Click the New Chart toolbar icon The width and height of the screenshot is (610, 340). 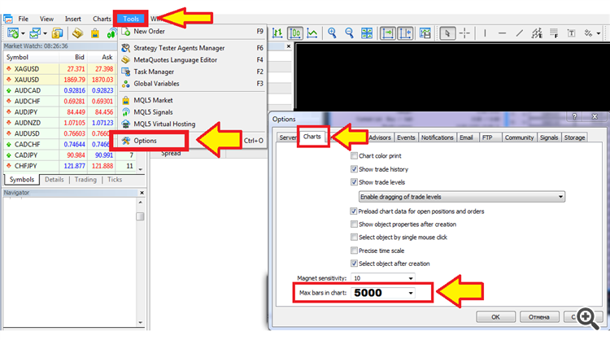point(13,33)
